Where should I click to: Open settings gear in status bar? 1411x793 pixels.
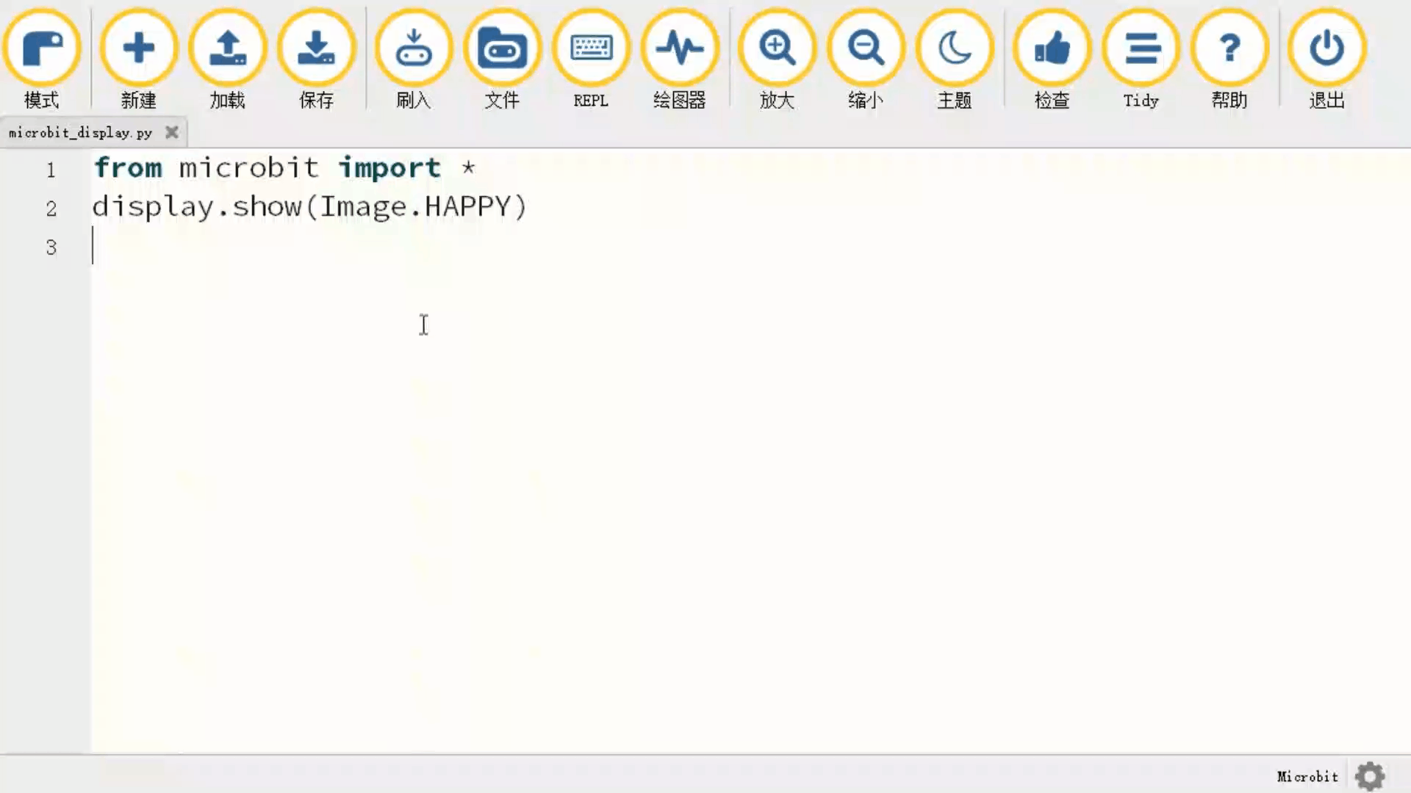pyautogui.click(x=1370, y=776)
